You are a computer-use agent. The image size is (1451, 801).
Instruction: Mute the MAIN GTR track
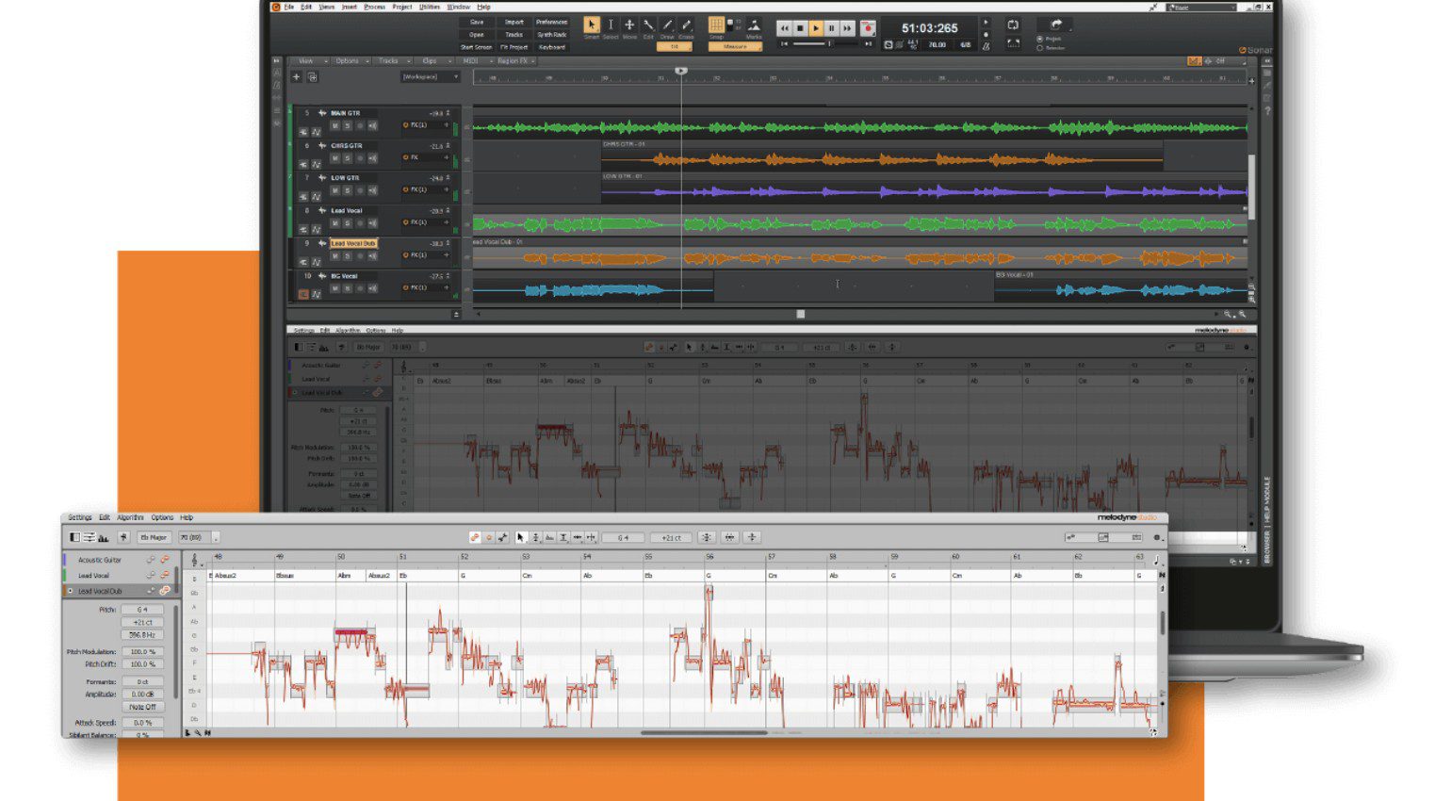click(334, 126)
